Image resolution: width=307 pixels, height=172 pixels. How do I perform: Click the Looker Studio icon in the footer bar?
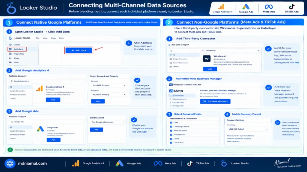pos(224,163)
